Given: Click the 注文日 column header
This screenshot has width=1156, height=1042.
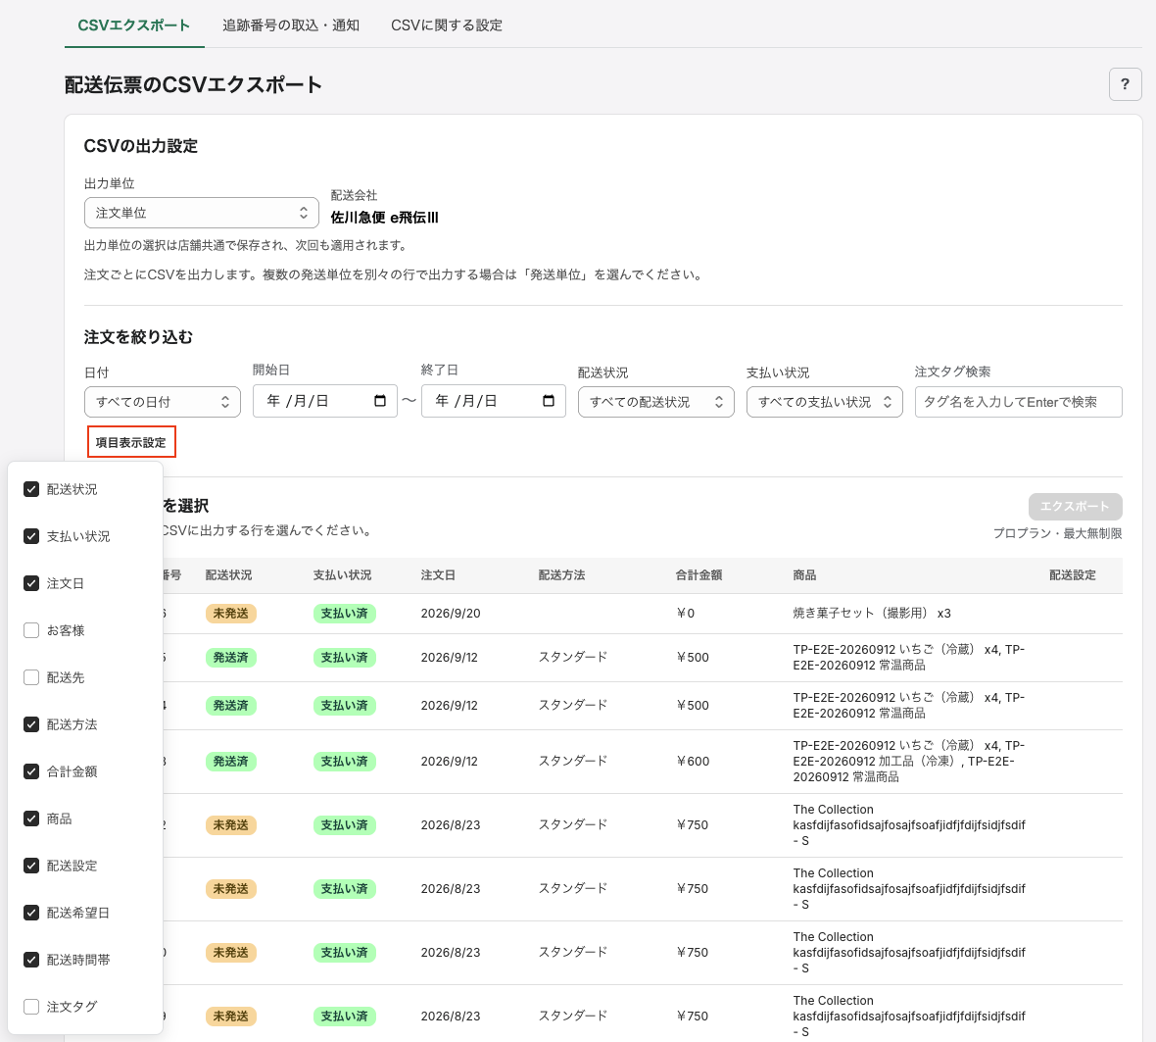Looking at the screenshot, I should point(438,575).
